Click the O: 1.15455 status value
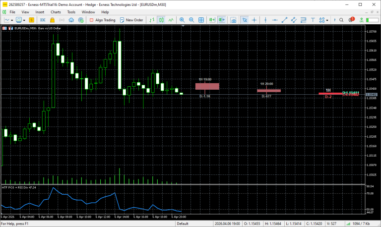The width and height of the screenshot is (381, 227). point(252,224)
